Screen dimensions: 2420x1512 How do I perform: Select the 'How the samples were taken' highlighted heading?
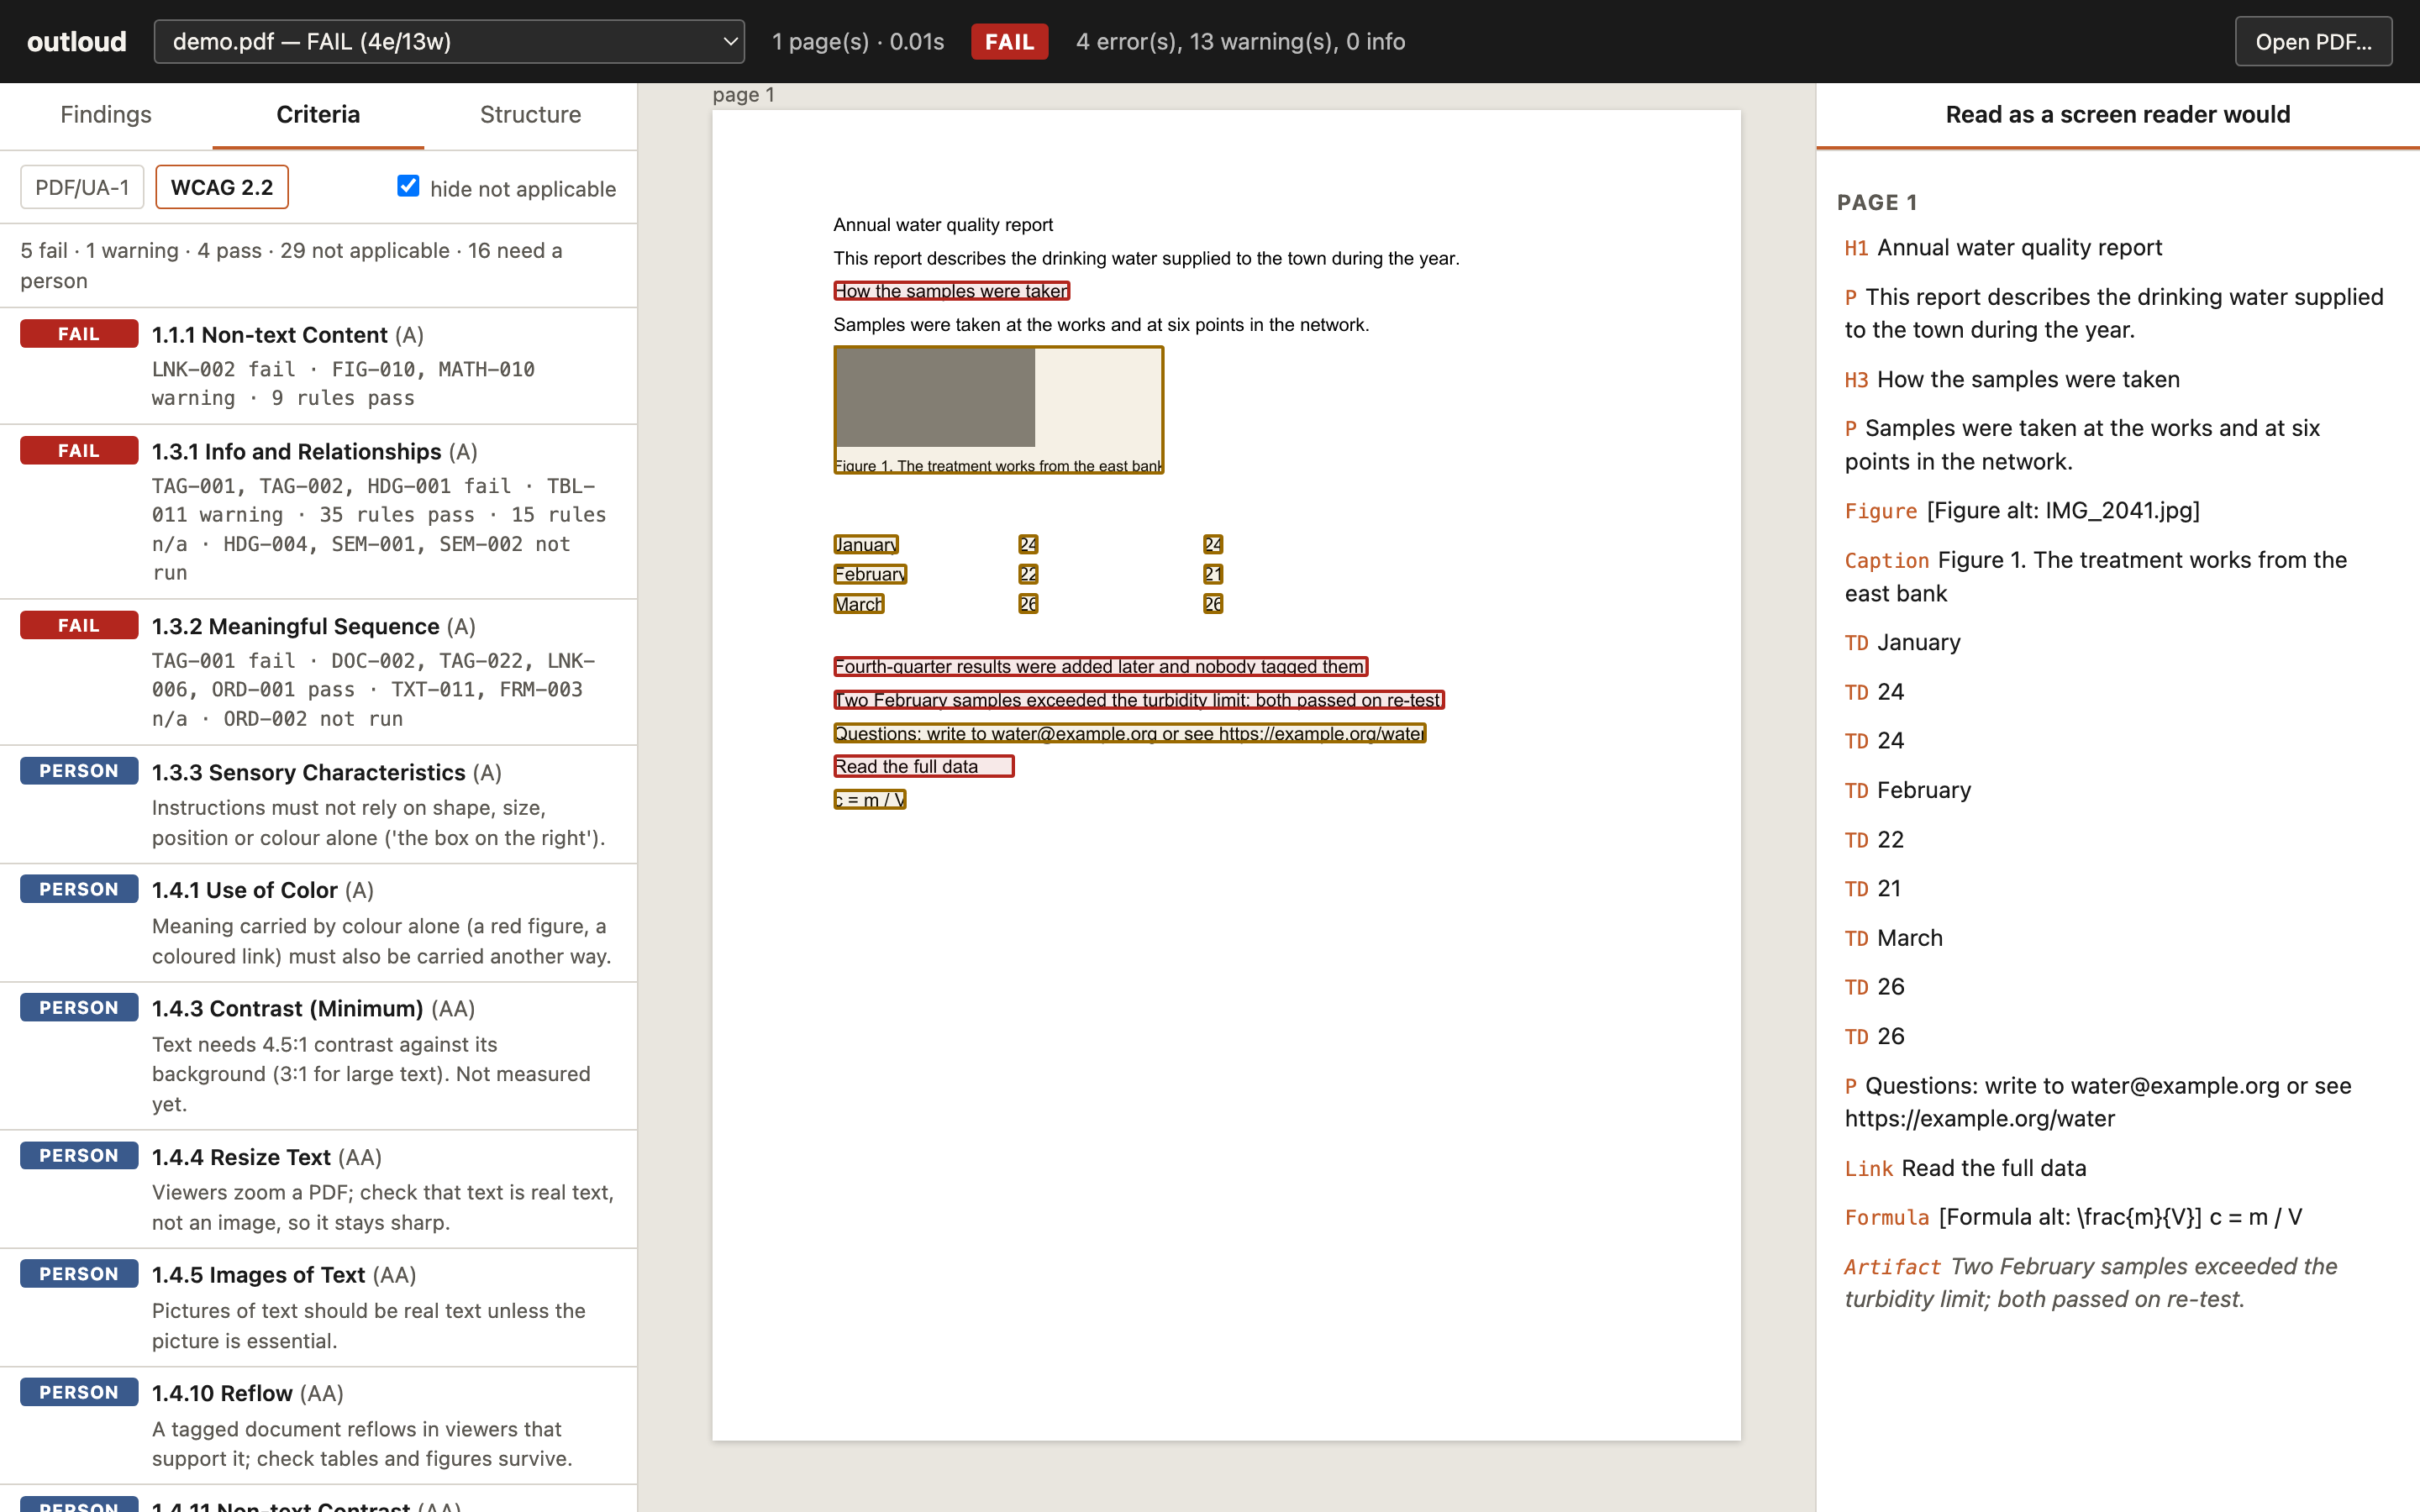952,291
